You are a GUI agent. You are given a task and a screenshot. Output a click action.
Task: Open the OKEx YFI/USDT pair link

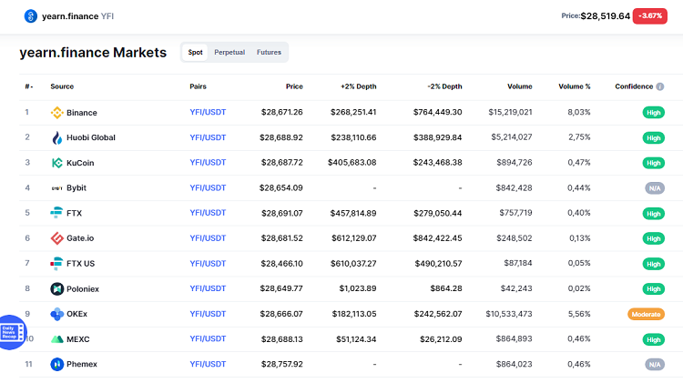coord(209,314)
